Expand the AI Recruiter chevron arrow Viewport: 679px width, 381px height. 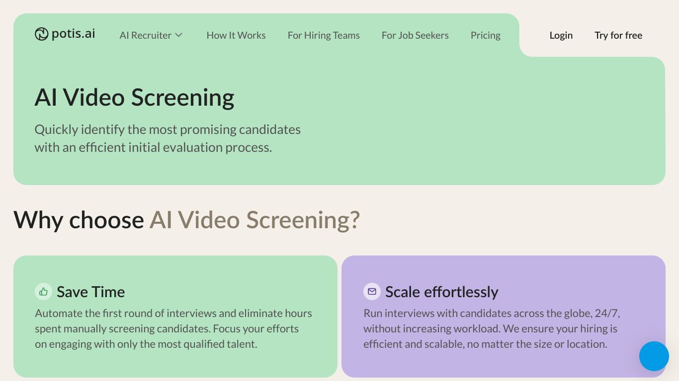pyautogui.click(x=179, y=35)
